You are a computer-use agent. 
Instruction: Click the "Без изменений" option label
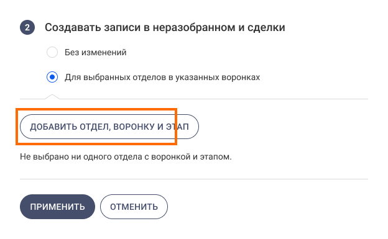96,52
